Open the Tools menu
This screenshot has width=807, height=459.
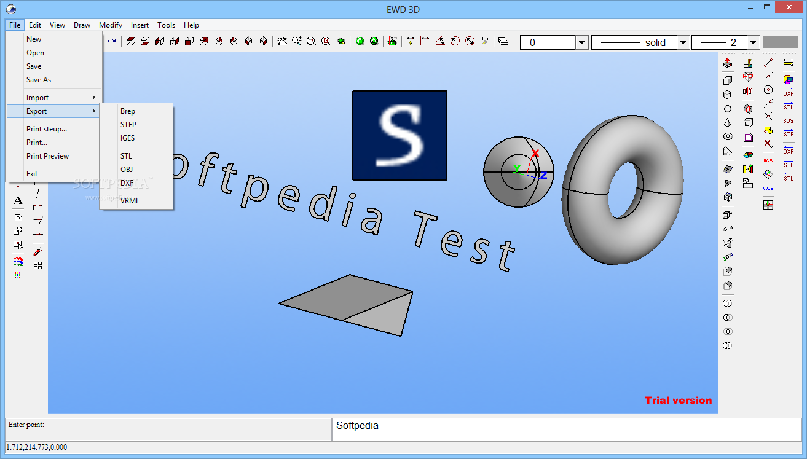click(167, 25)
